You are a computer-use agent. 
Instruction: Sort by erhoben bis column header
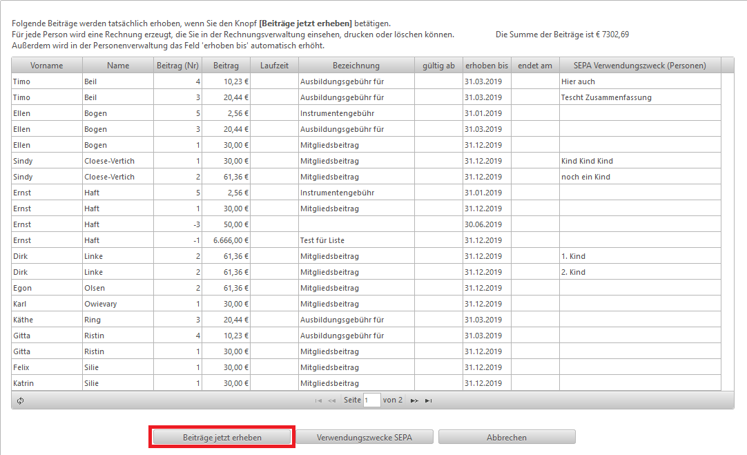(487, 66)
